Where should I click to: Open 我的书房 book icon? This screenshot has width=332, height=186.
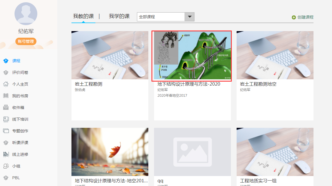click(x=6, y=96)
